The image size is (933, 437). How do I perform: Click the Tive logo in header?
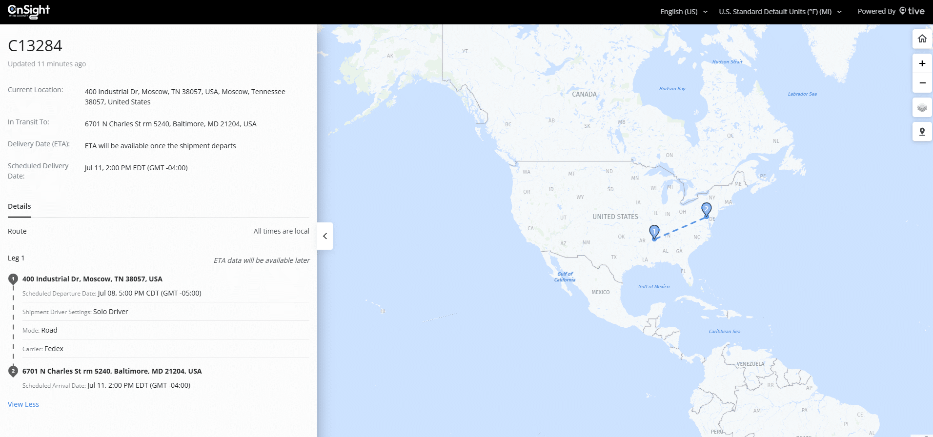912,11
